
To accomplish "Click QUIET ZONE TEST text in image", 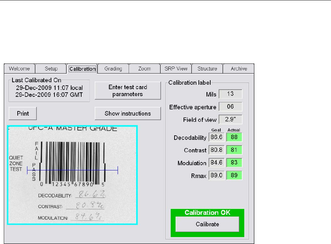I will 16,163.
